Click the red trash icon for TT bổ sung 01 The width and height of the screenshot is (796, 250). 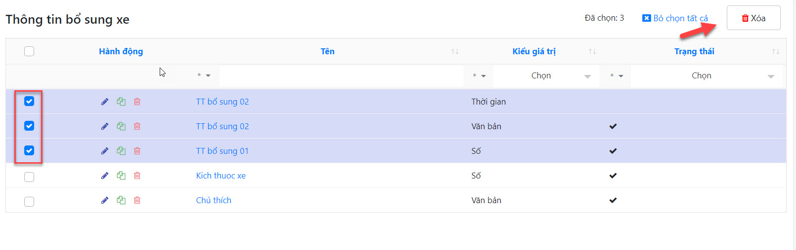pyautogui.click(x=137, y=151)
